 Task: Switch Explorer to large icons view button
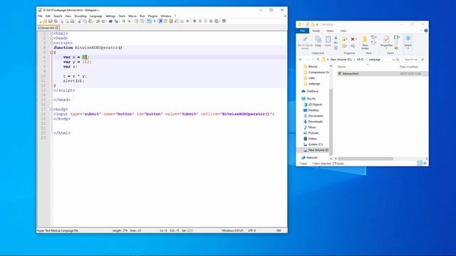[425, 164]
